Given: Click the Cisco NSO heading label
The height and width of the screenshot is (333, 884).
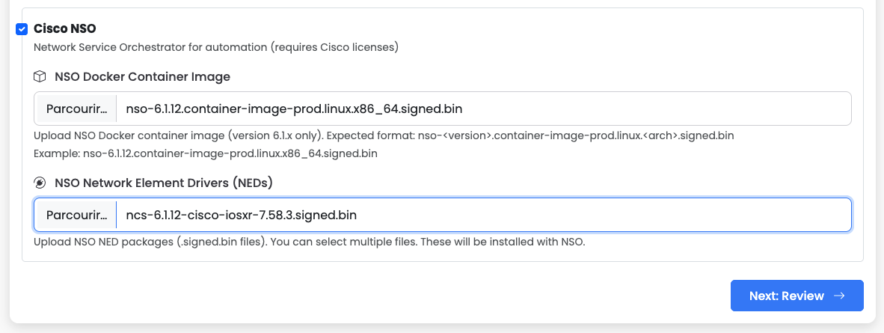Looking at the screenshot, I should [x=65, y=28].
